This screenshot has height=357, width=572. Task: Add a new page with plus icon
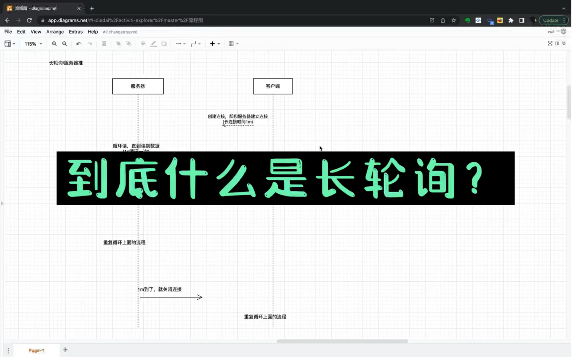pos(65,350)
